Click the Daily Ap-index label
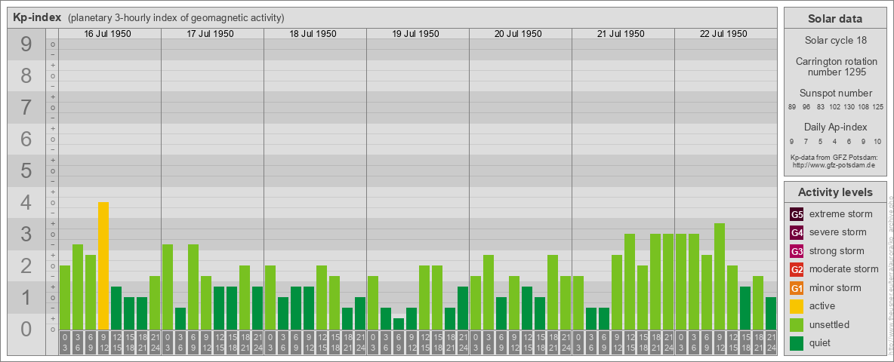The width and height of the screenshot is (894, 362). tap(836, 127)
